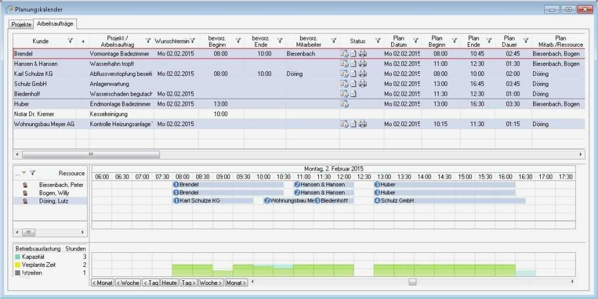This screenshot has height=299, width=598.
Task: Filter by bevorz. Ende column
Action: [280, 40]
